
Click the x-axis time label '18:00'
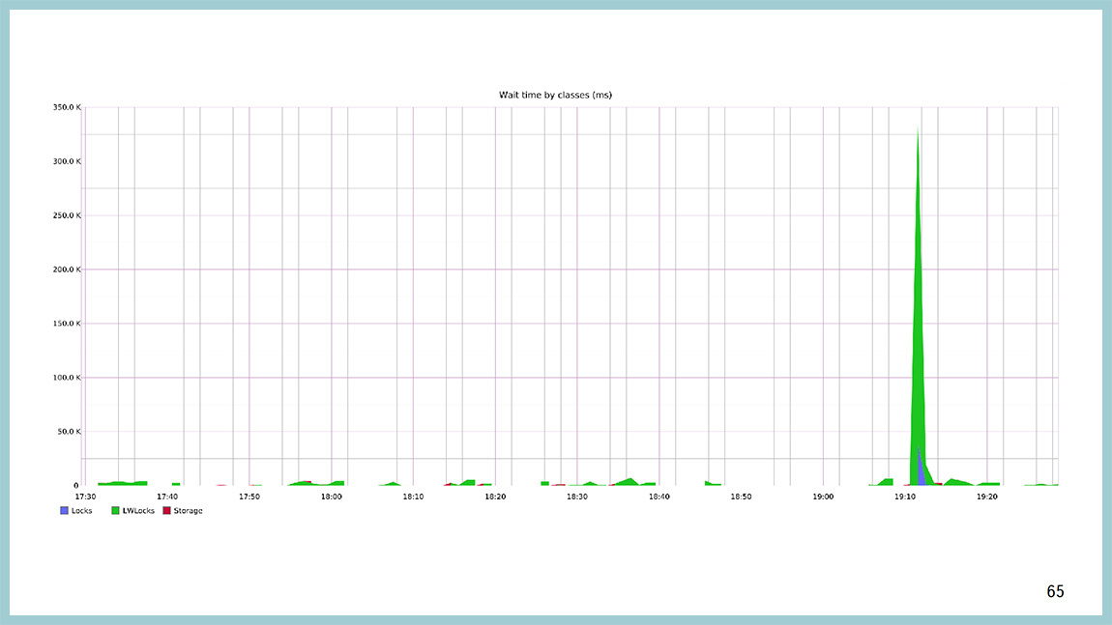tap(332, 497)
